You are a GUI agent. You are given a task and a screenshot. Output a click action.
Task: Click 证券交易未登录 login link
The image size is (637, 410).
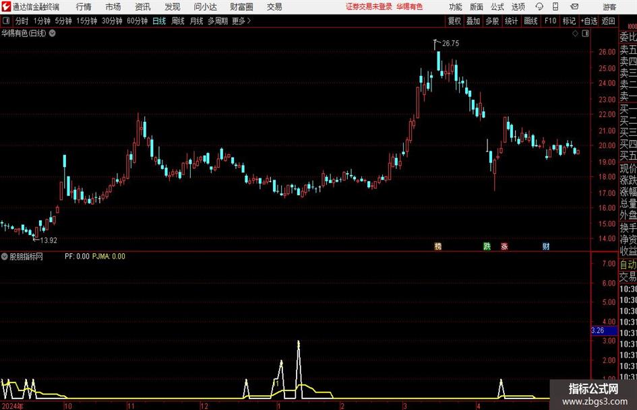tap(369, 7)
